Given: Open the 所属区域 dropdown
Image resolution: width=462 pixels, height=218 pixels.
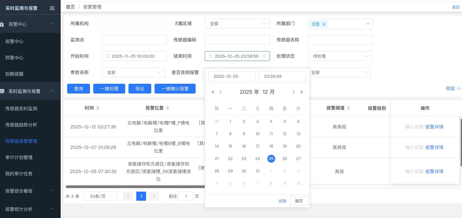Looking at the screenshot, I should tap(237, 23).
